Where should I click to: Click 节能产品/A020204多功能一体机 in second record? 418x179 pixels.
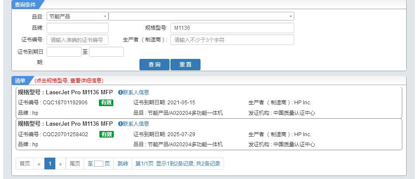coord(185,145)
